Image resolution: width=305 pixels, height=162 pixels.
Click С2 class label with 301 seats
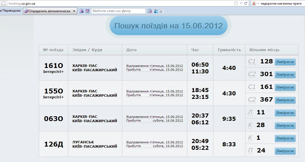click(252, 74)
